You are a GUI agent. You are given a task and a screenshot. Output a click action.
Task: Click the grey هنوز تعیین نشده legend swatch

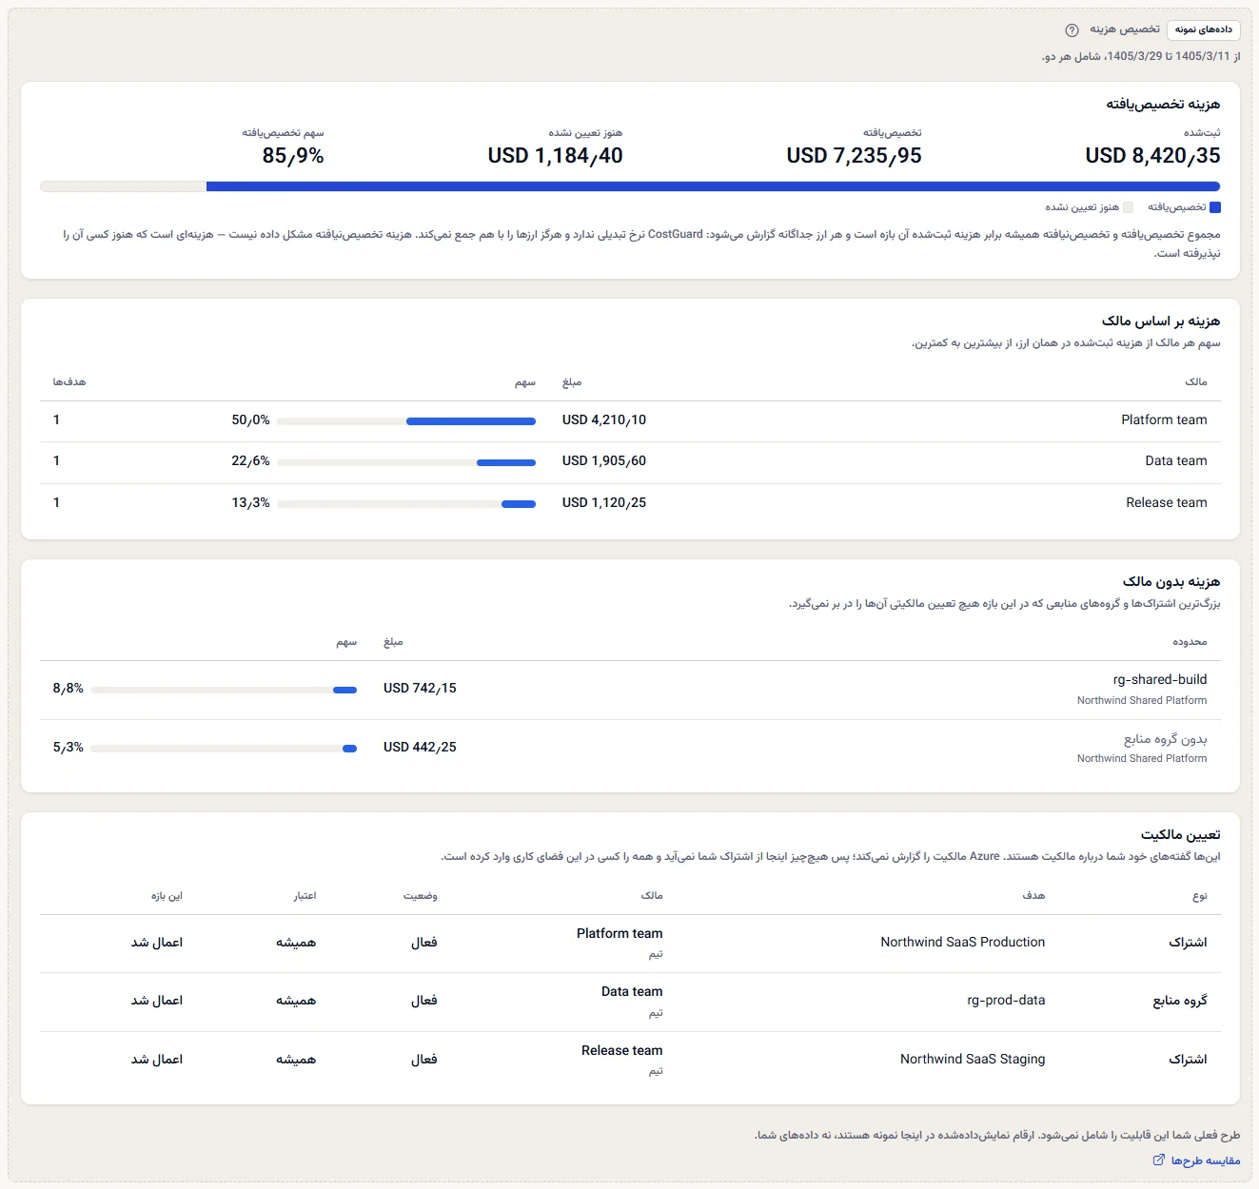(x=1128, y=207)
